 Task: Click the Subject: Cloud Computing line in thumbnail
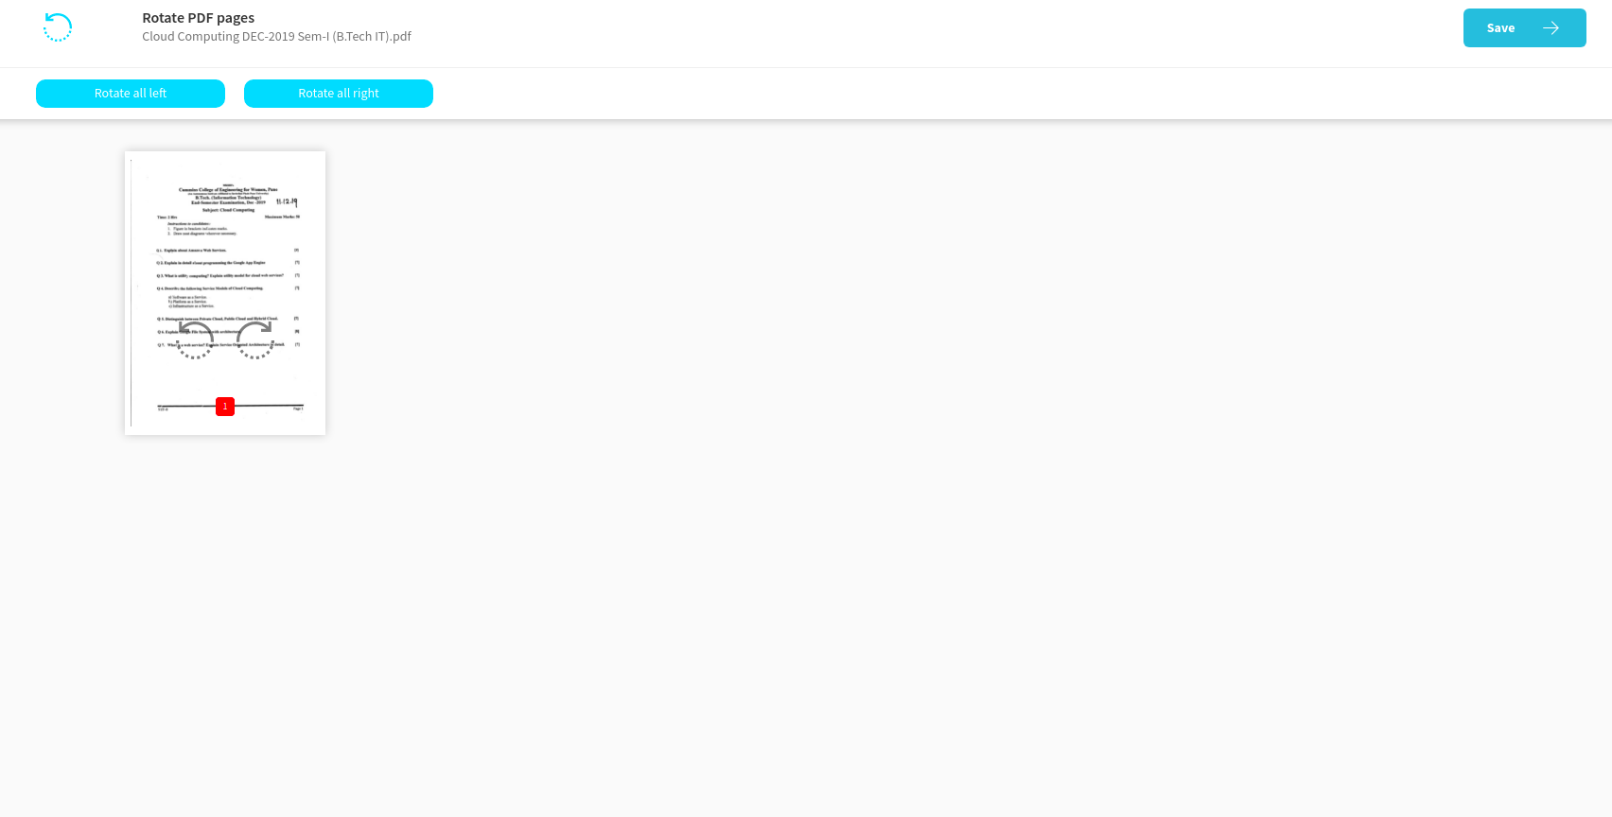click(228, 210)
